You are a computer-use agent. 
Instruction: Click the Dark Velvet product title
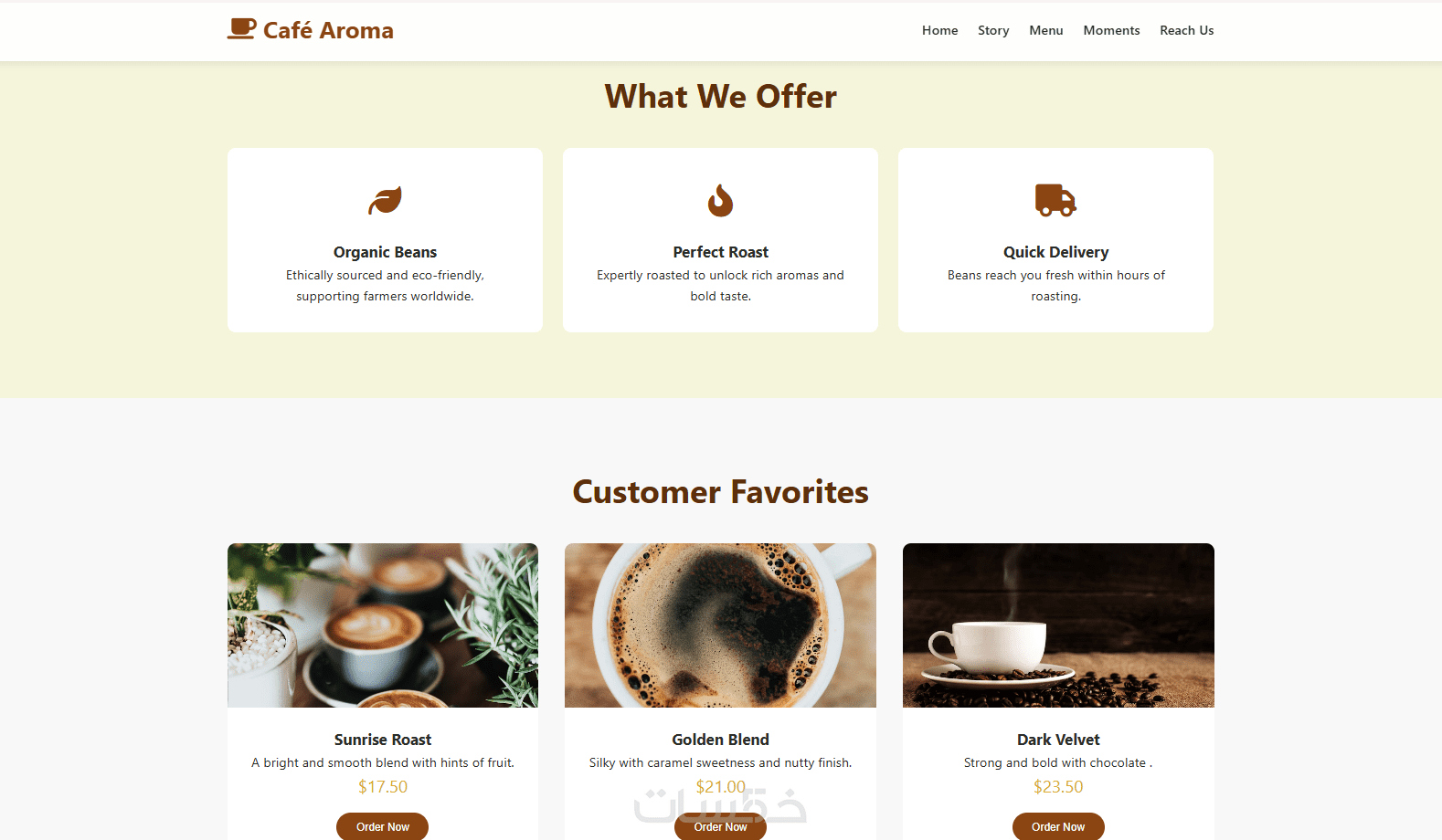[1058, 740]
